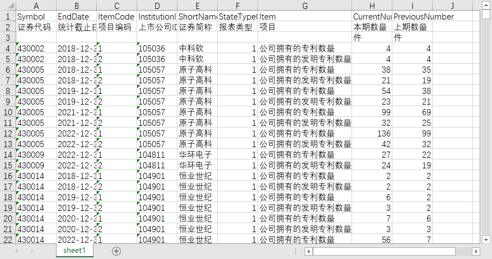Click 430002 in row 4
This screenshot has width=492, height=259.
click(36, 48)
